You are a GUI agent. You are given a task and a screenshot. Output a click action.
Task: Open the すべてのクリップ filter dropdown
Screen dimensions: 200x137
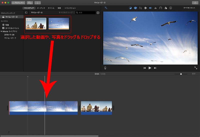pos(66,12)
